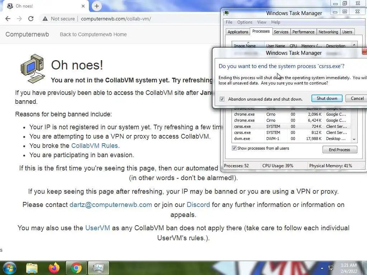
Task: Launch Firefox from the taskbar
Action: pyautogui.click(x=54, y=268)
